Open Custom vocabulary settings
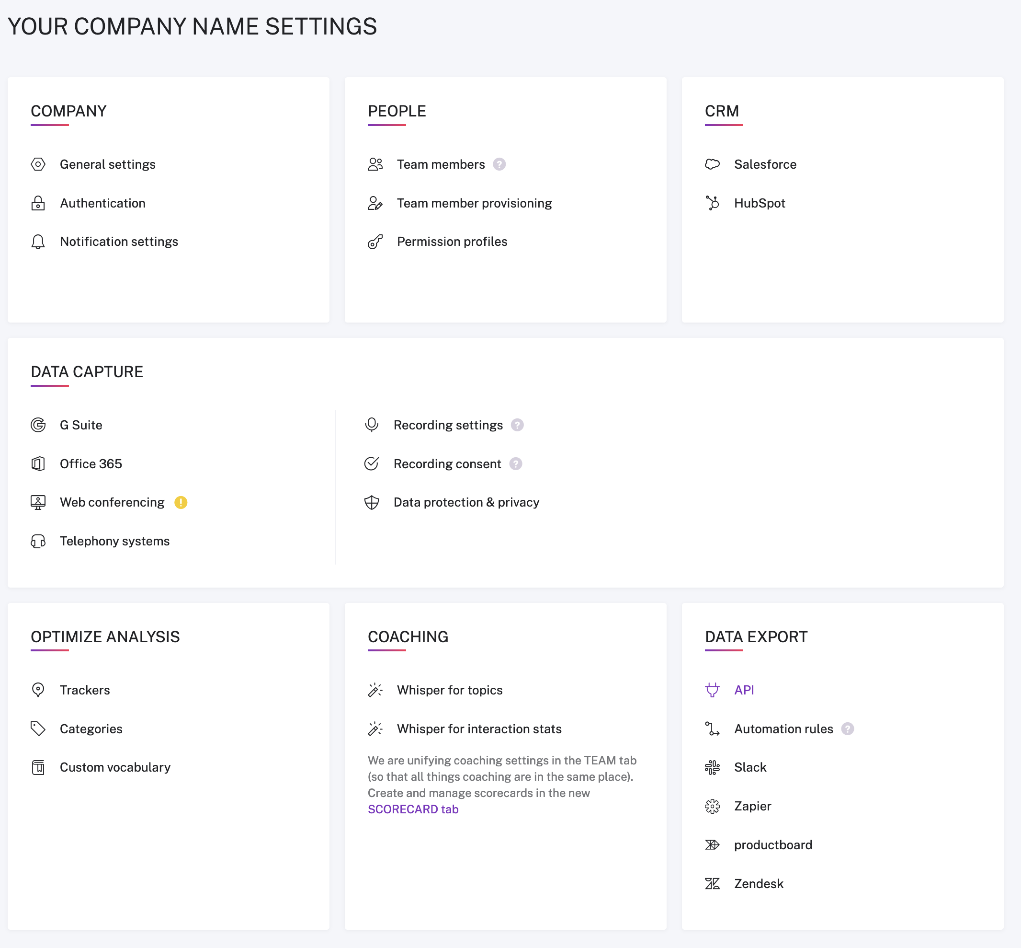The height and width of the screenshot is (948, 1021). [x=115, y=767]
